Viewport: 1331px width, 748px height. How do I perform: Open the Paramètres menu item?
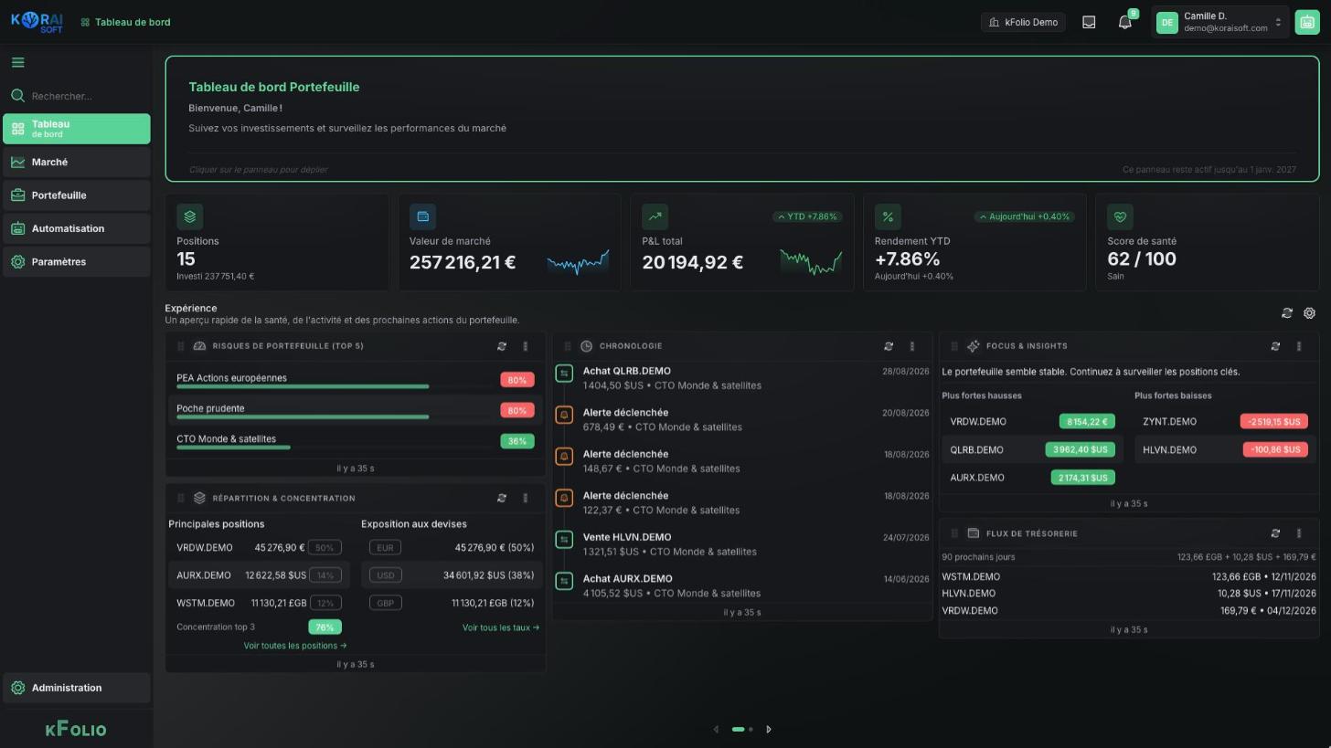point(77,262)
